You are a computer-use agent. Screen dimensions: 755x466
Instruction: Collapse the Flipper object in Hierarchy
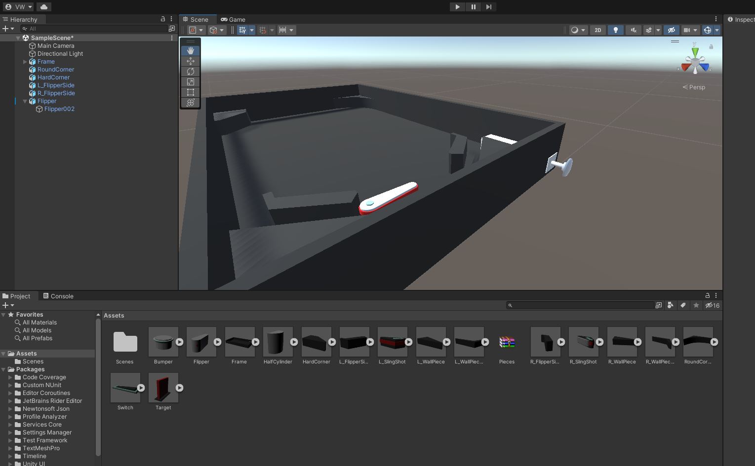[25, 101]
